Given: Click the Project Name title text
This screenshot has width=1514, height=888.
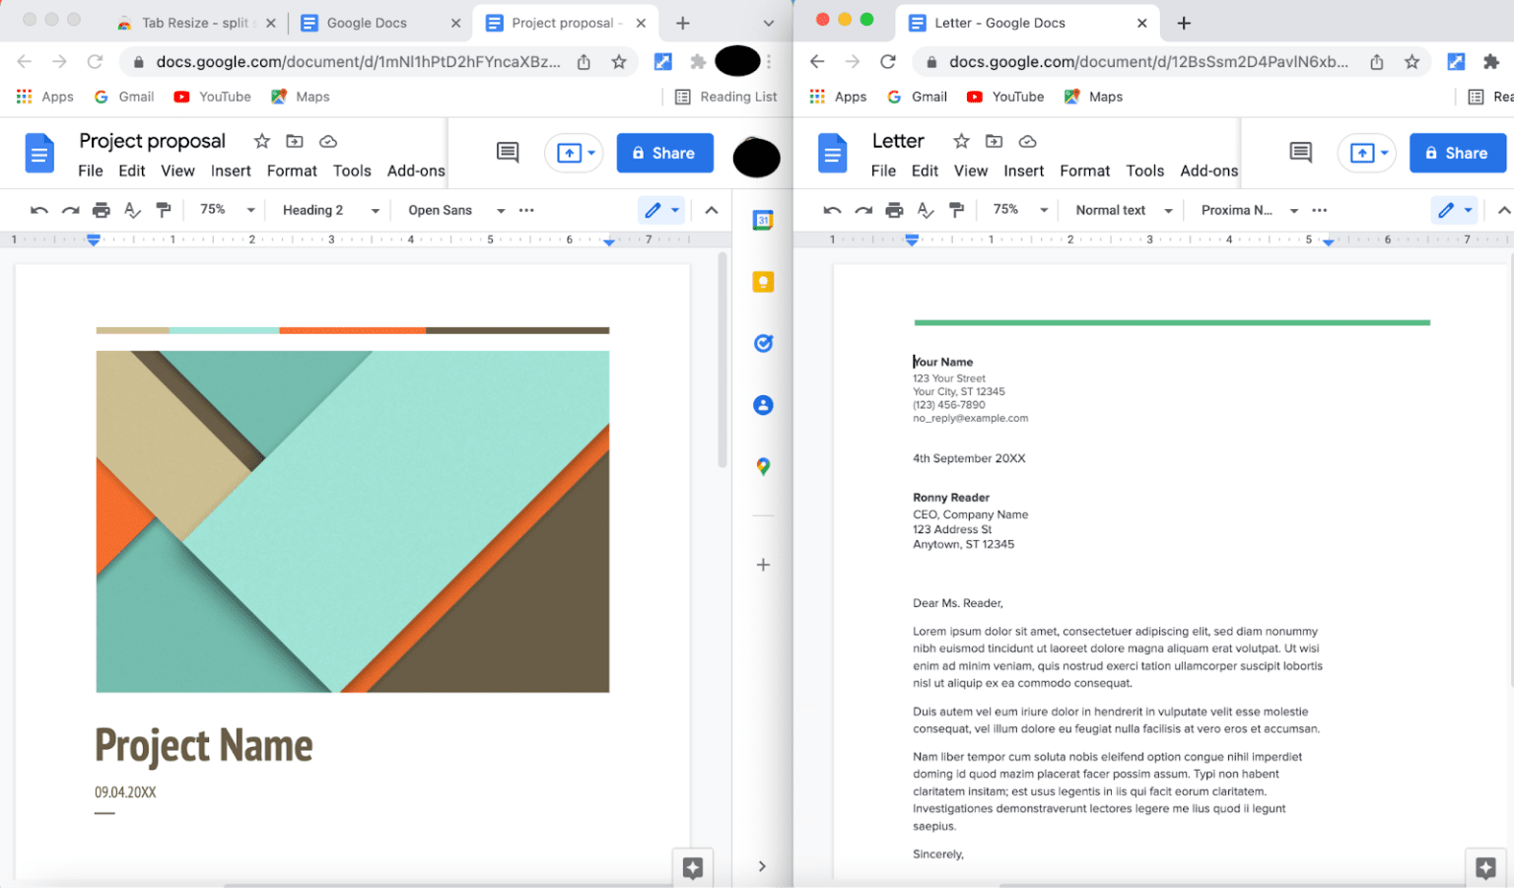Looking at the screenshot, I should (203, 746).
